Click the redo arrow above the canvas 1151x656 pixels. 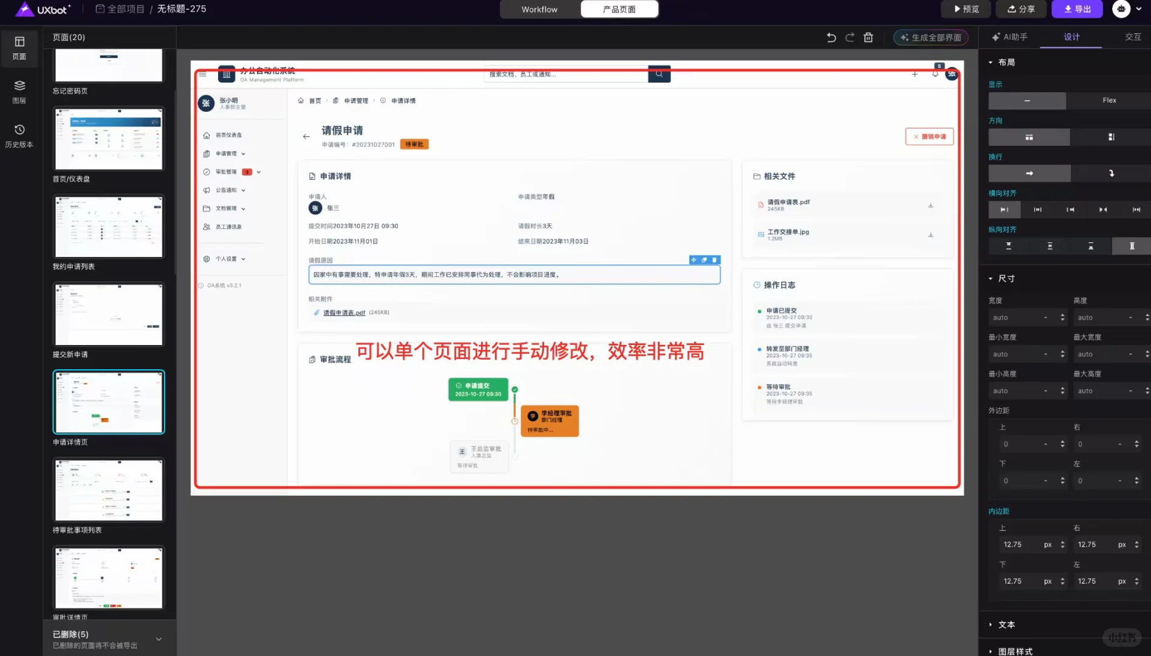(849, 37)
